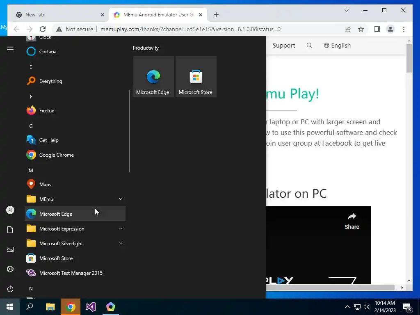Expand the MEmu folder
The height and width of the screenshot is (315, 420).
(x=75, y=199)
